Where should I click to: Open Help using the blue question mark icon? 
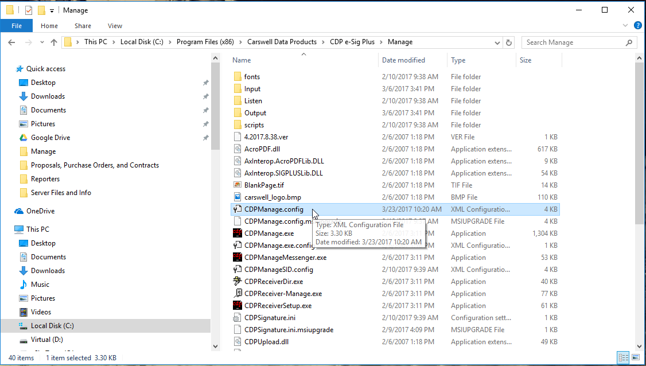pyautogui.click(x=637, y=25)
